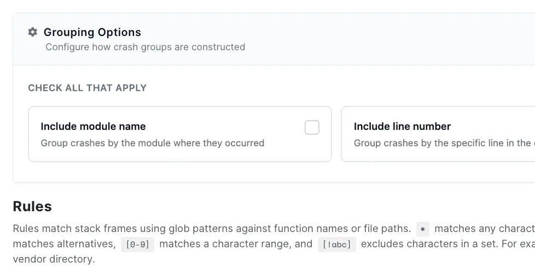
Task: Click the [0-9] character range code chip
Action: pos(137,245)
